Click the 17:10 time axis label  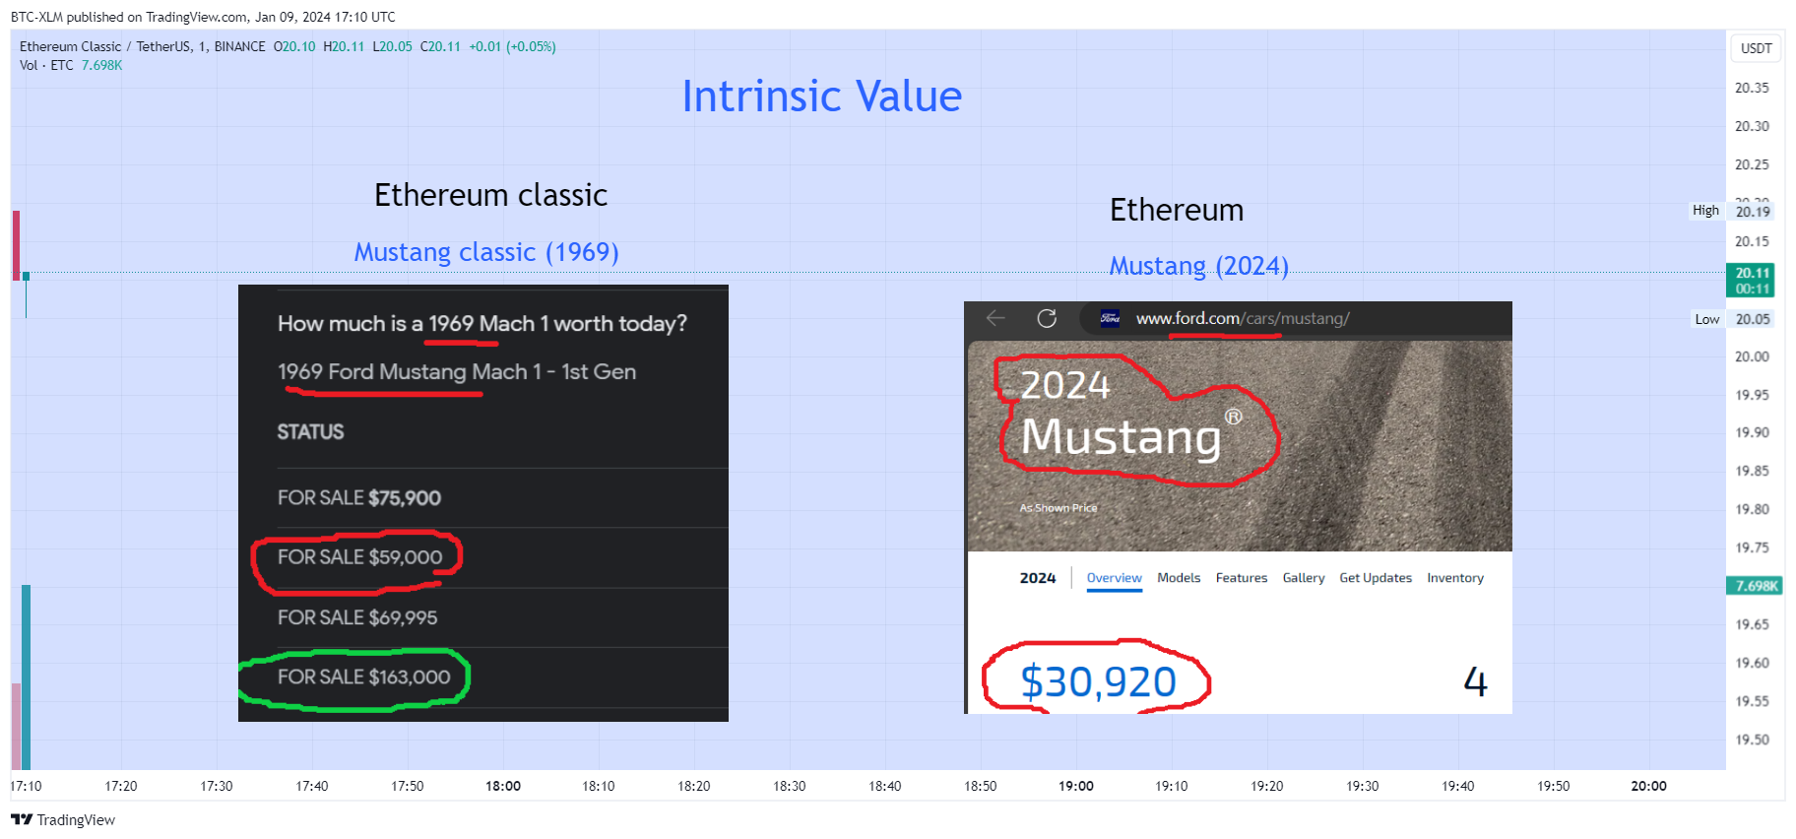[27, 786]
